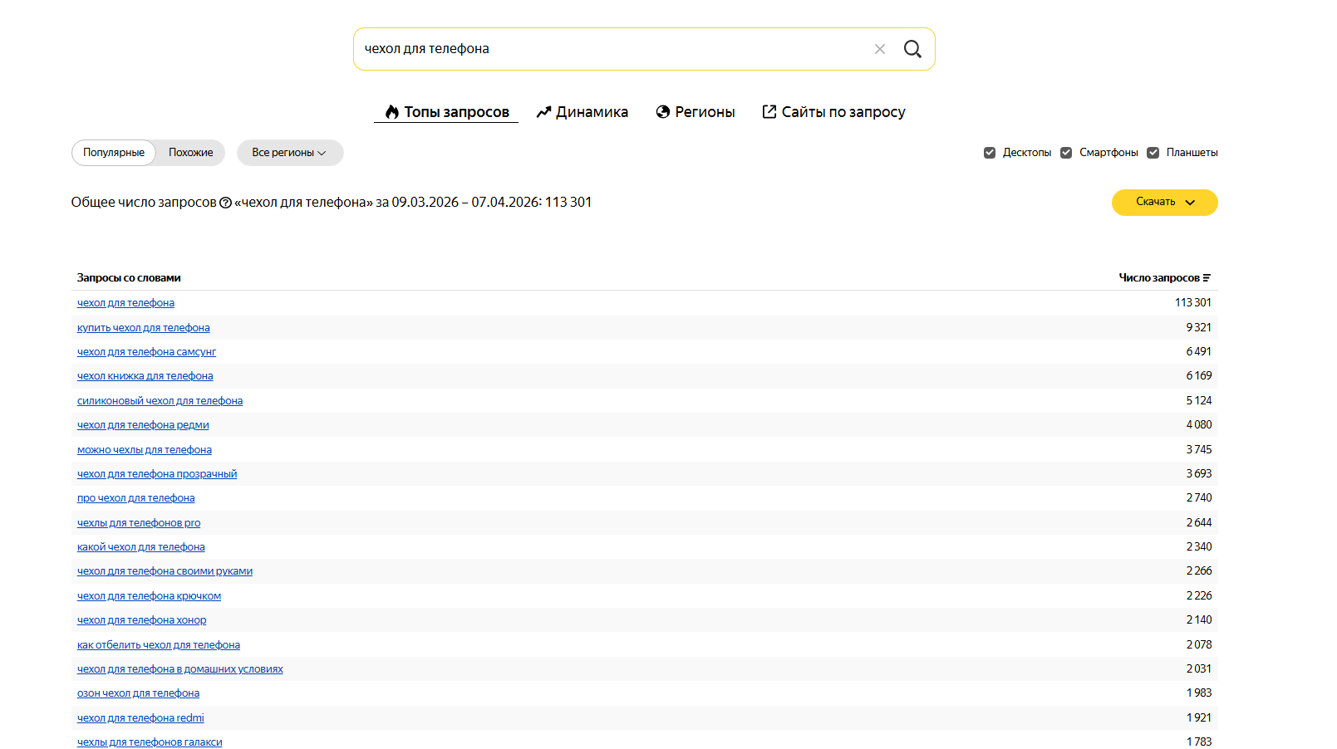Click the external-link icon near Сайты по запросу

coord(769,111)
